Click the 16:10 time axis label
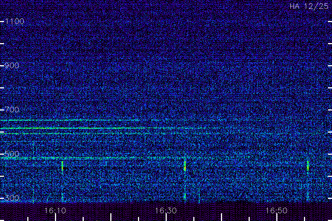The image size is (332, 221). [x=55, y=211]
